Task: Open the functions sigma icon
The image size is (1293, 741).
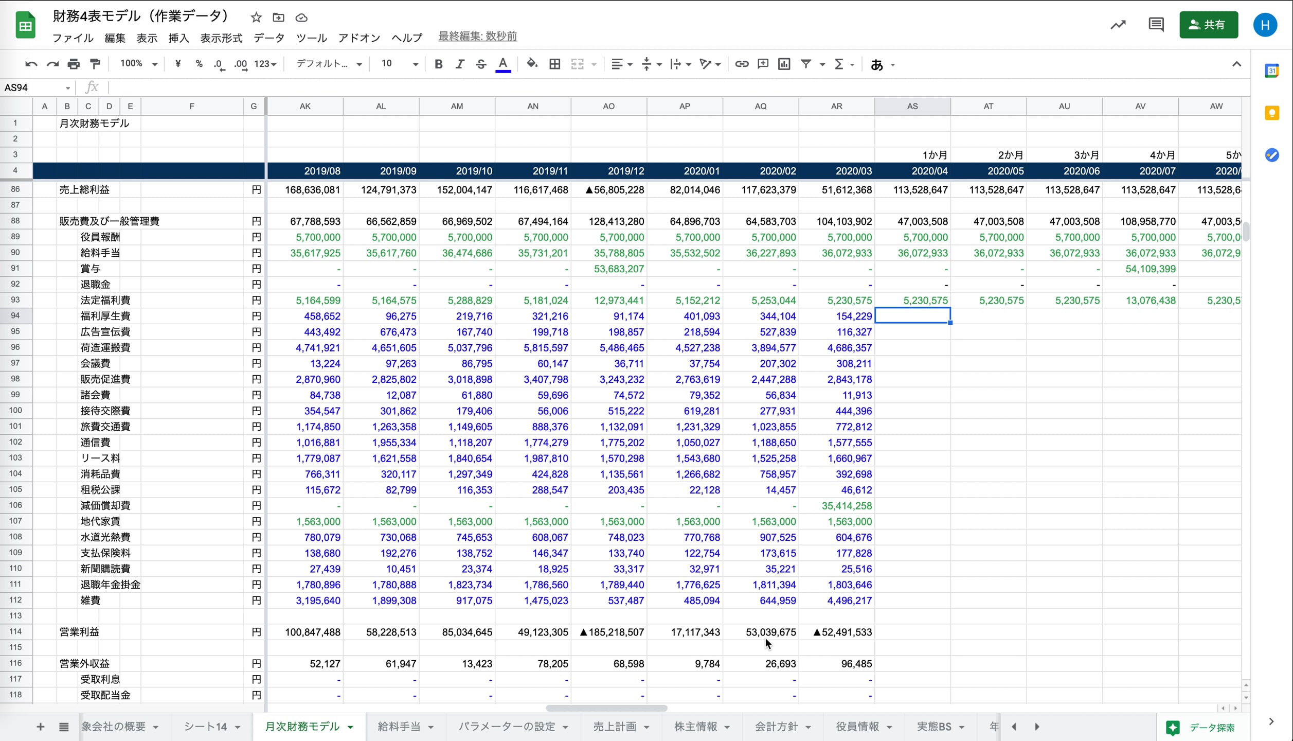Action: click(x=839, y=64)
